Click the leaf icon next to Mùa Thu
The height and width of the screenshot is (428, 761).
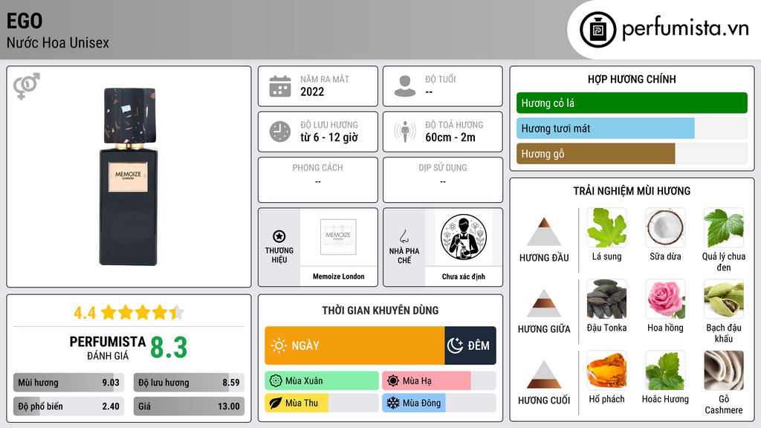tap(276, 403)
